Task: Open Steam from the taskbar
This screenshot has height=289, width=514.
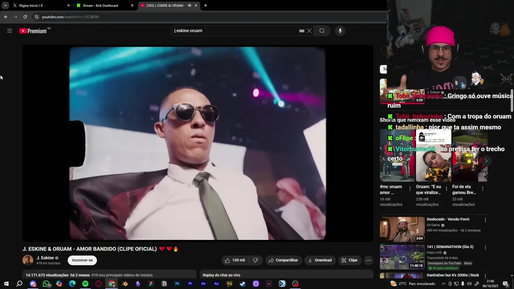Action: pos(243,284)
